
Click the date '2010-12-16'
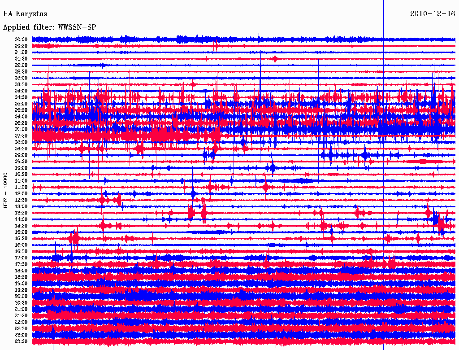433,13
